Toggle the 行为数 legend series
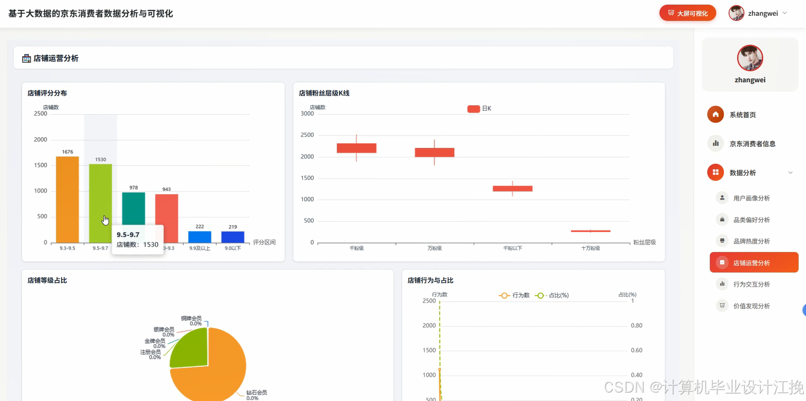806x401 pixels. [x=514, y=295]
